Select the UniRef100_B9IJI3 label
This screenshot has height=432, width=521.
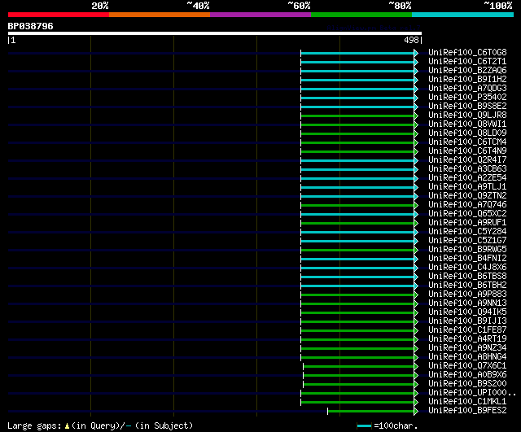467,321
